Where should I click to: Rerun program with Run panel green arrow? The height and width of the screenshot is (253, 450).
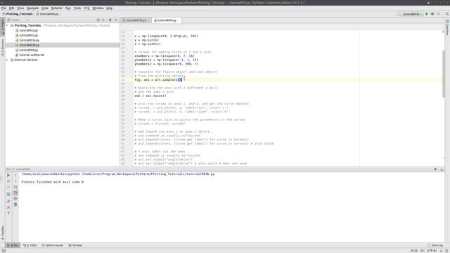(x=8, y=175)
